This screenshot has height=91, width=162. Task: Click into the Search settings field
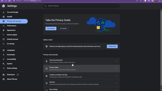point(82,6)
